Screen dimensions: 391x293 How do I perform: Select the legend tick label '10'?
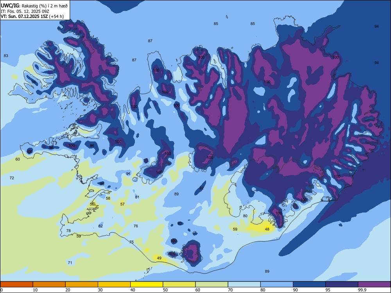pos(35,290)
